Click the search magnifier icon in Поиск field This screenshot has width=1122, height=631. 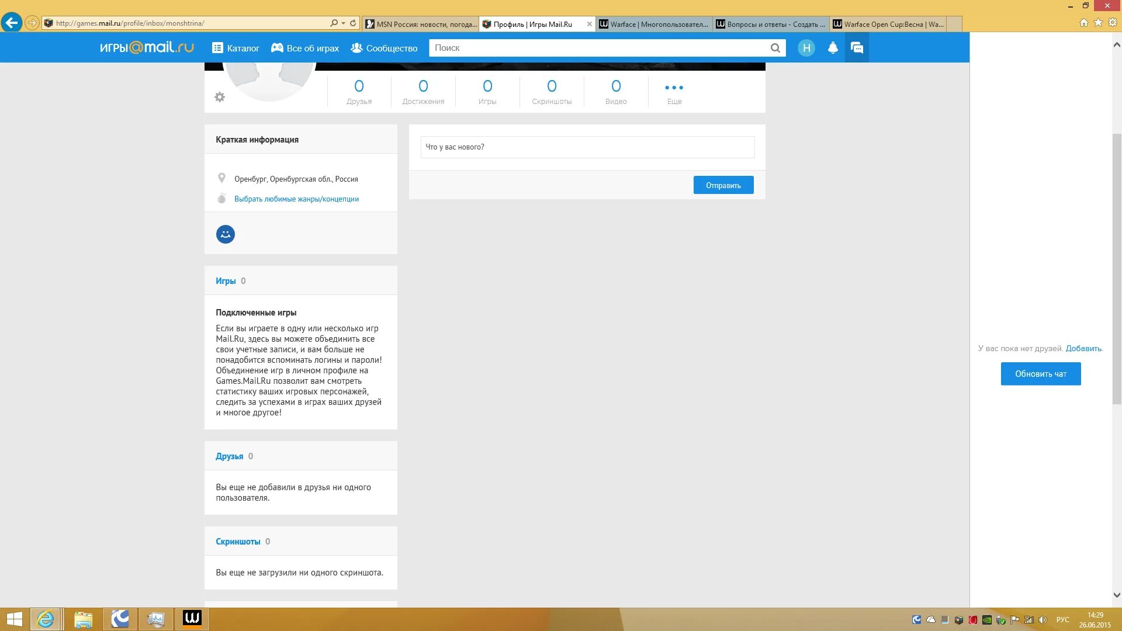775,48
